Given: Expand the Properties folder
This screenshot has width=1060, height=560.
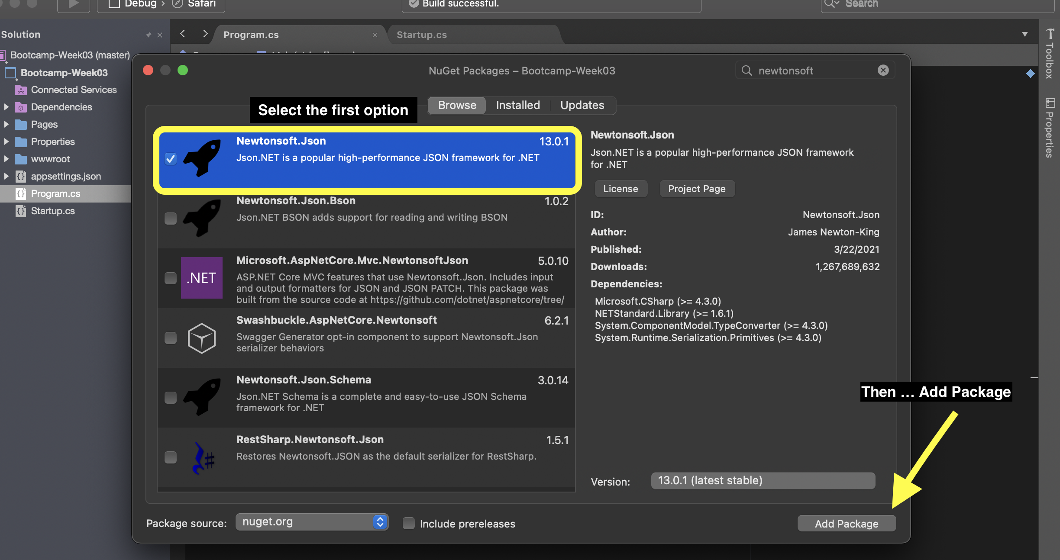Looking at the screenshot, I should tap(6, 142).
